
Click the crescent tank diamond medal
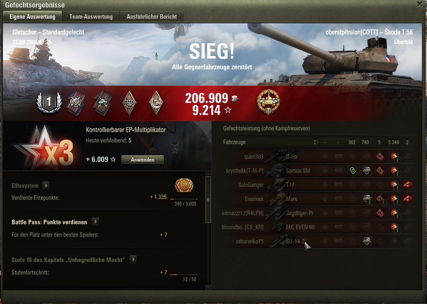(x=156, y=103)
